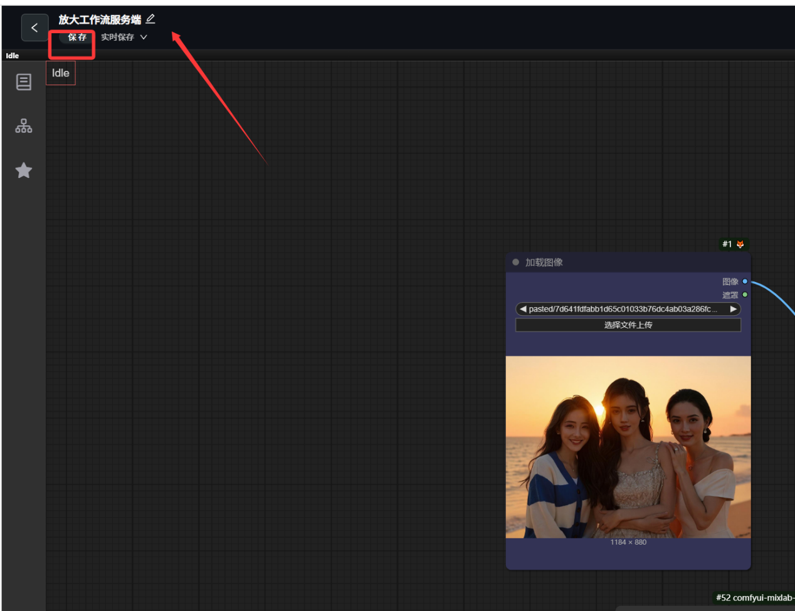Click the fox icon on badge #1
Image resolution: width=795 pixels, height=611 pixels.
[x=740, y=244]
